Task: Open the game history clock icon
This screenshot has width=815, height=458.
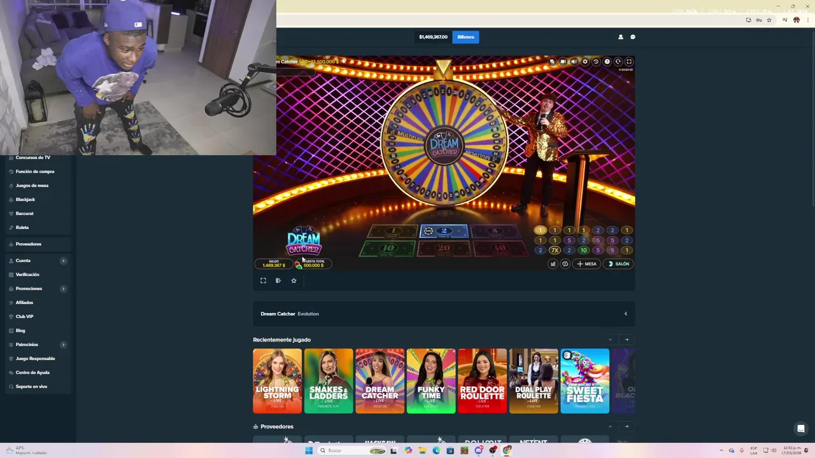Action: [x=596, y=62]
